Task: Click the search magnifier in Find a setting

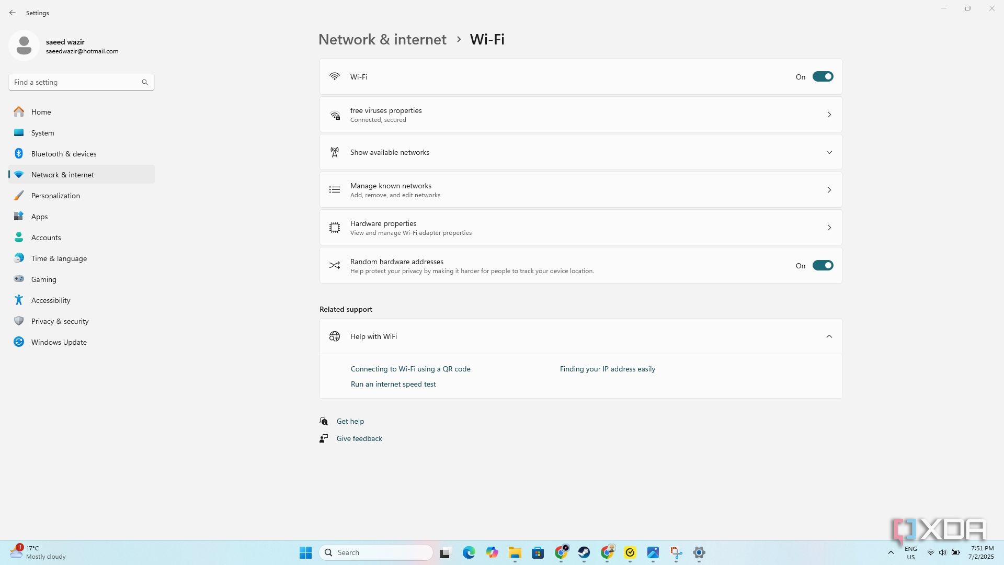Action: [145, 82]
